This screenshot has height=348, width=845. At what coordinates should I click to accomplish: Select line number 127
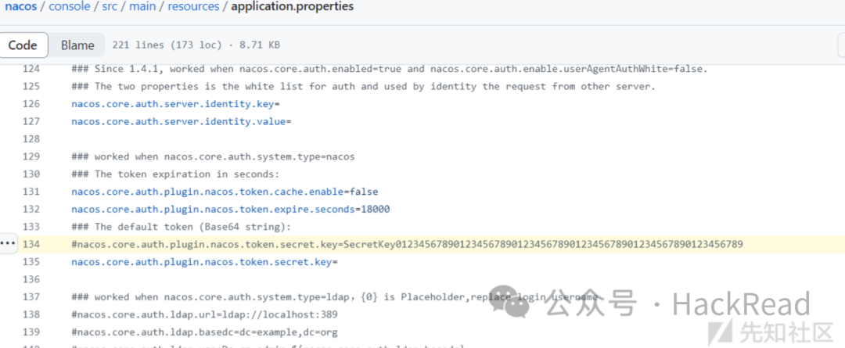click(x=31, y=121)
